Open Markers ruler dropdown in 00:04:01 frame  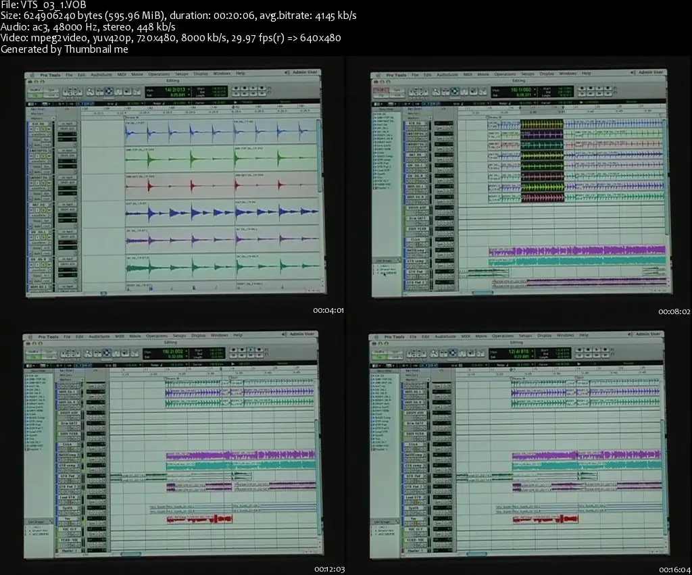tap(54, 118)
